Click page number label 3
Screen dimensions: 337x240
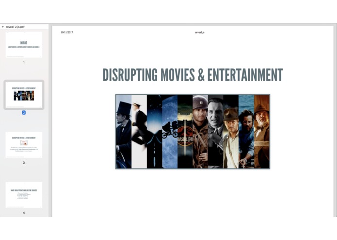[x=24, y=163]
